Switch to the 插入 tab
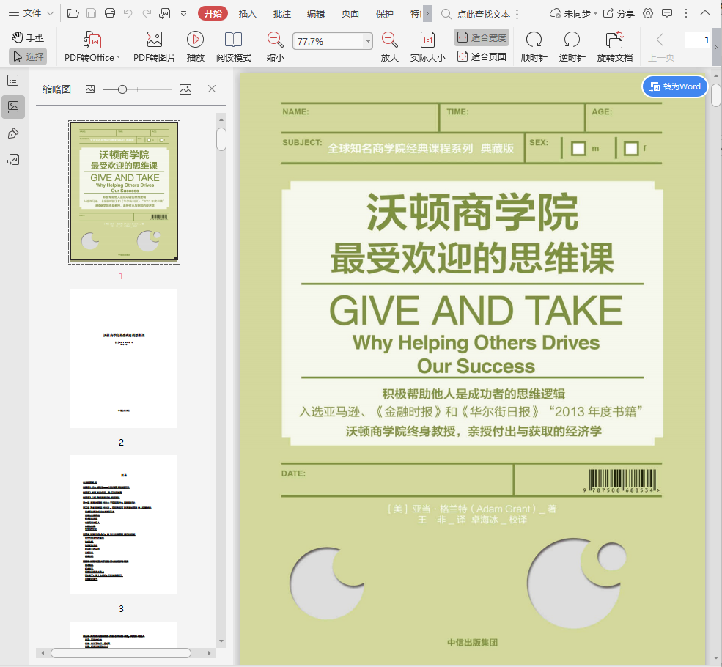The width and height of the screenshot is (722, 667). 248,13
